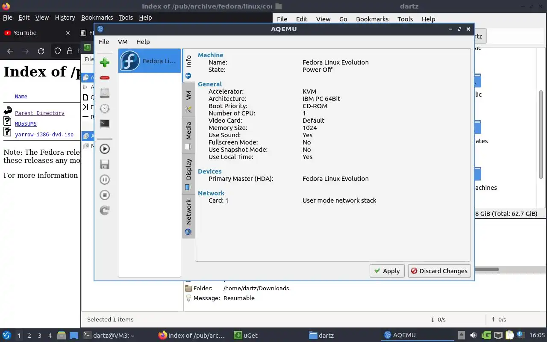Click the AQEMU title bar icon
The height and width of the screenshot is (342, 547).
(100, 29)
